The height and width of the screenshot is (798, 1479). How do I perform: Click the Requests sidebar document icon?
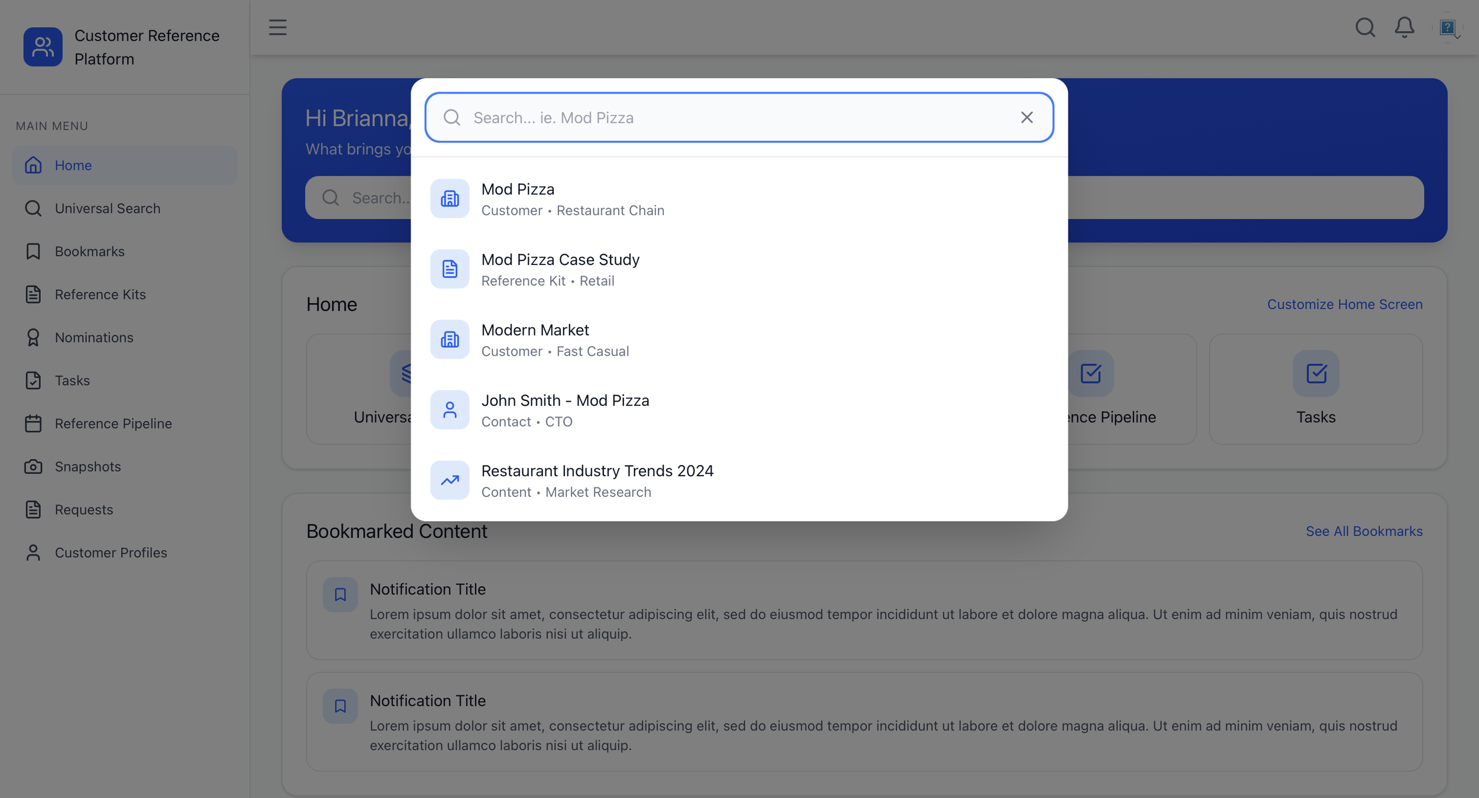coord(33,510)
